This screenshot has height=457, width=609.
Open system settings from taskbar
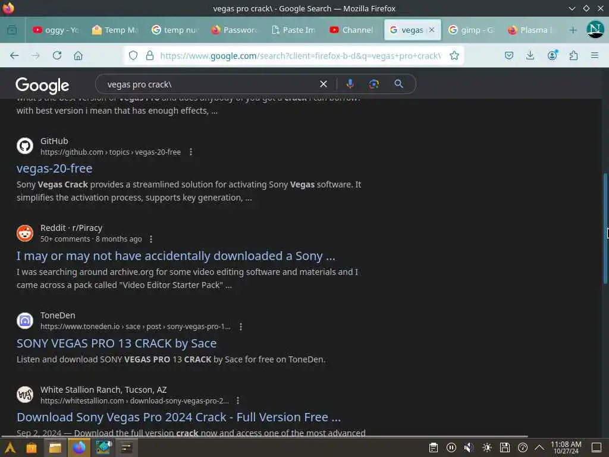(126, 447)
